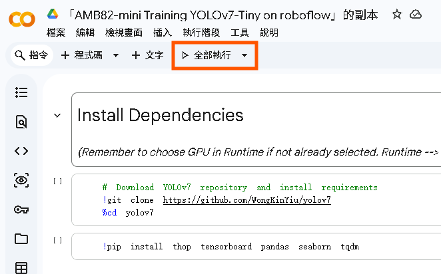This screenshot has width=441, height=274.
Task: Open the 工具 menu
Action: 240,33
